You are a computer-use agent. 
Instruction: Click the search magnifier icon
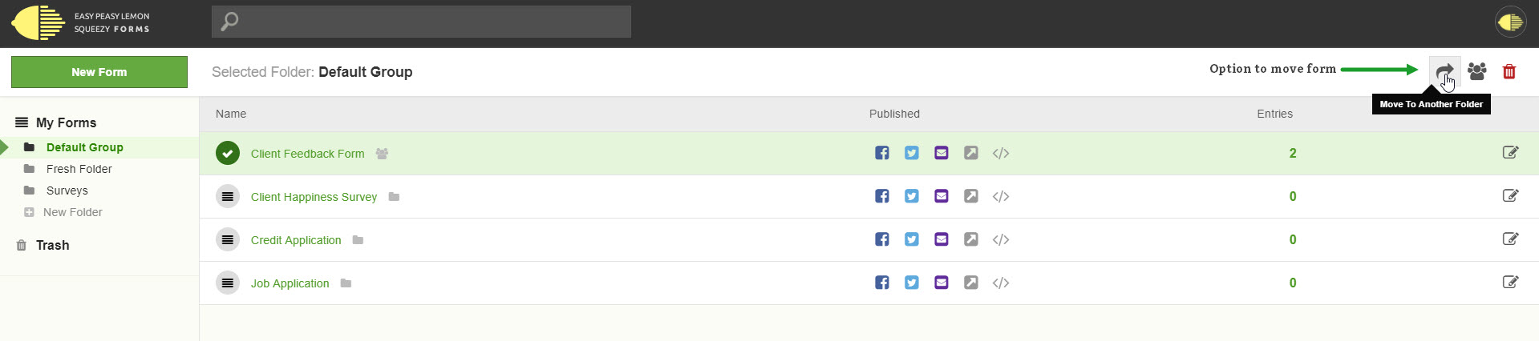point(229,22)
